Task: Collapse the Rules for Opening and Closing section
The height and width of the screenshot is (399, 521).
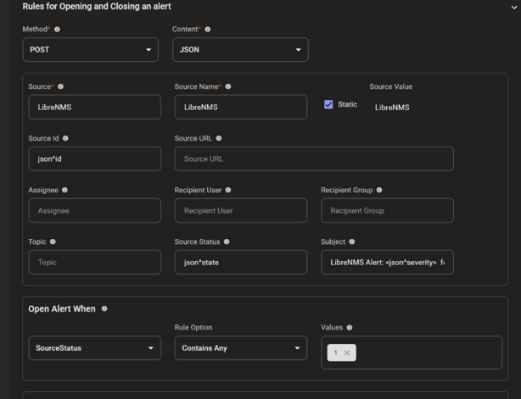Action: coord(513,7)
